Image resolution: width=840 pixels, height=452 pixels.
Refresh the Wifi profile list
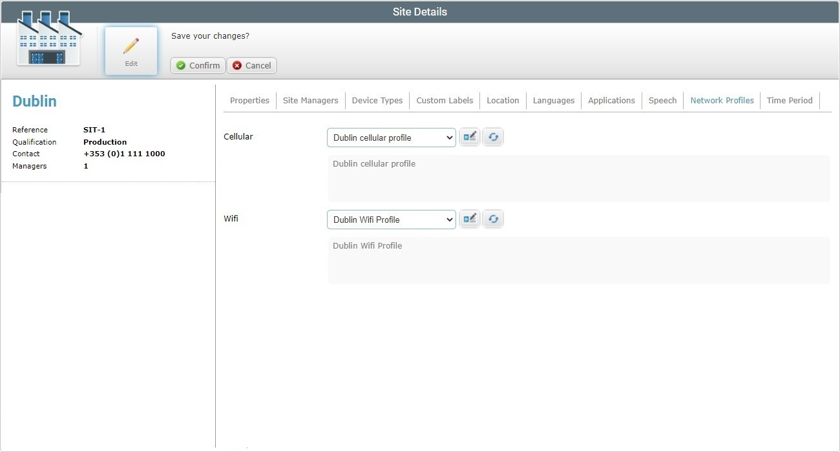point(493,218)
